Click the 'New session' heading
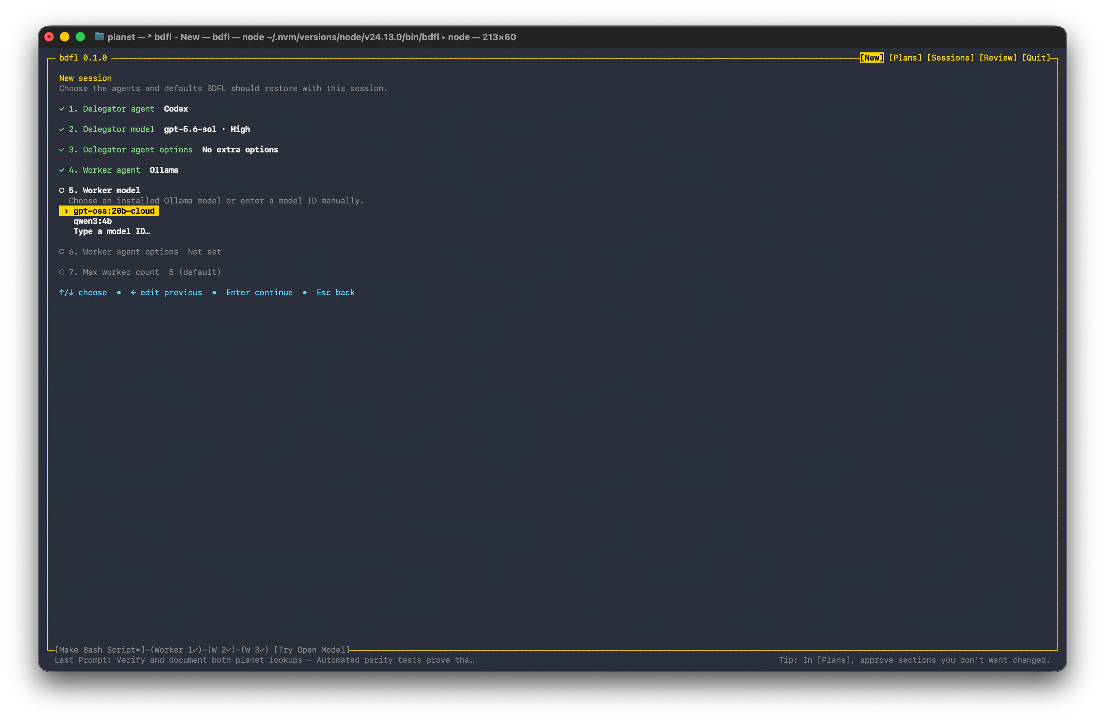Screen dimensions: 1105x722 tap(85, 78)
